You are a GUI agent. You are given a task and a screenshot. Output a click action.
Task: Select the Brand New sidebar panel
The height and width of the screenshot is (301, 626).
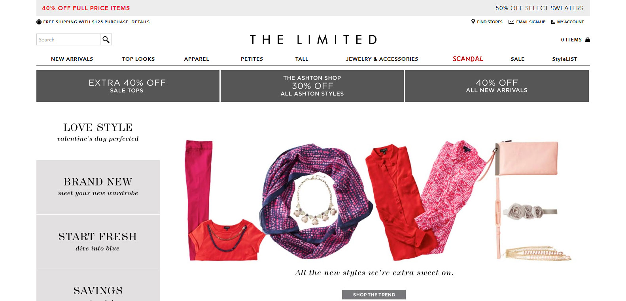[98, 187]
